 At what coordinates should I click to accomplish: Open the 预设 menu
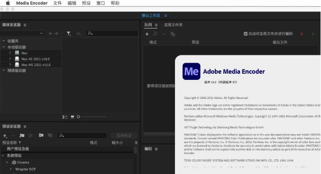(x=86, y=3)
